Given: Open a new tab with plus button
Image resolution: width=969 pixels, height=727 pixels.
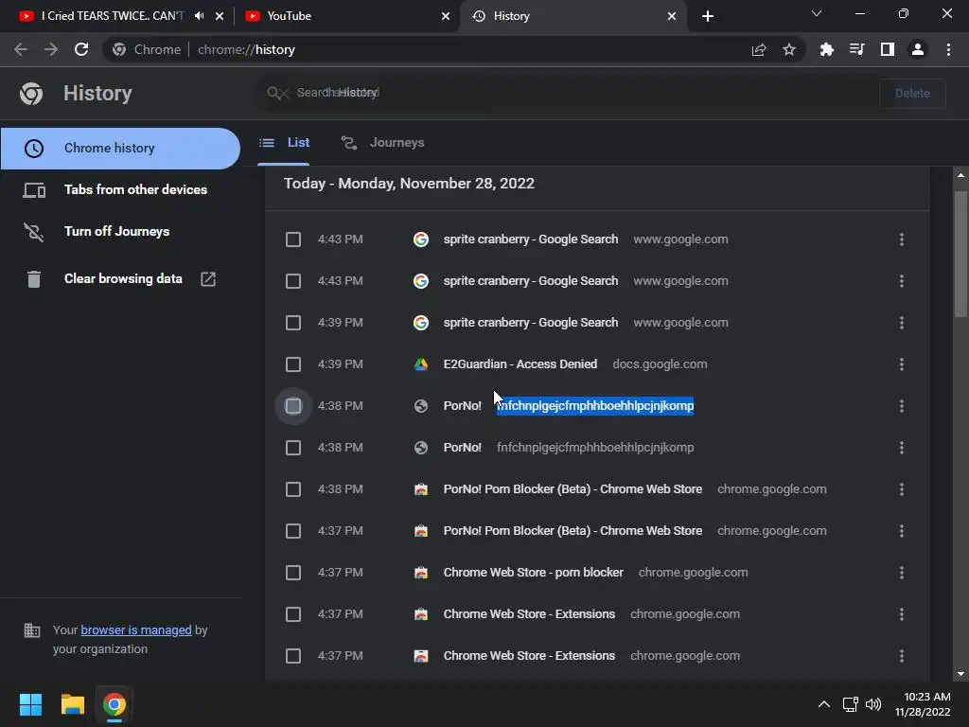Looking at the screenshot, I should (708, 16).
